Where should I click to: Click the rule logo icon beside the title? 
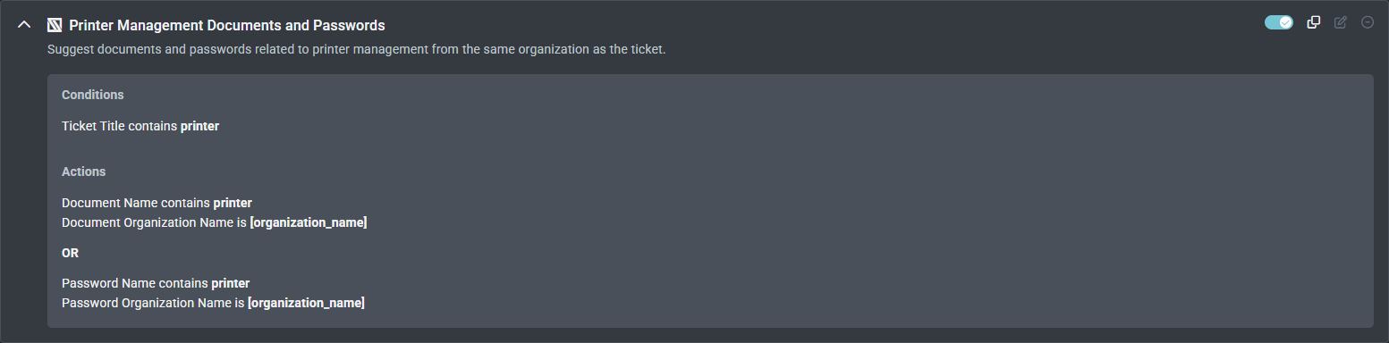(x=55, y=25)
